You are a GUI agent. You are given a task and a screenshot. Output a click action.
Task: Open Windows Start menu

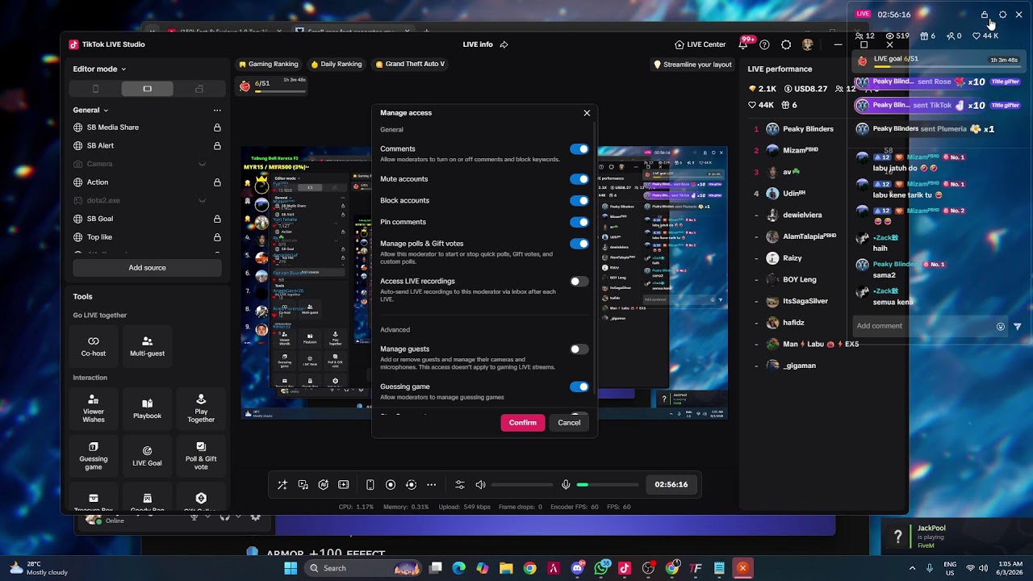(x=291, y=568)
